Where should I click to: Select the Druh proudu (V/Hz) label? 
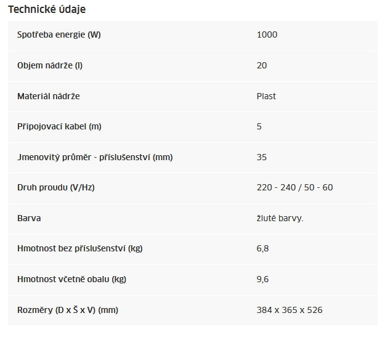[55, 187]
